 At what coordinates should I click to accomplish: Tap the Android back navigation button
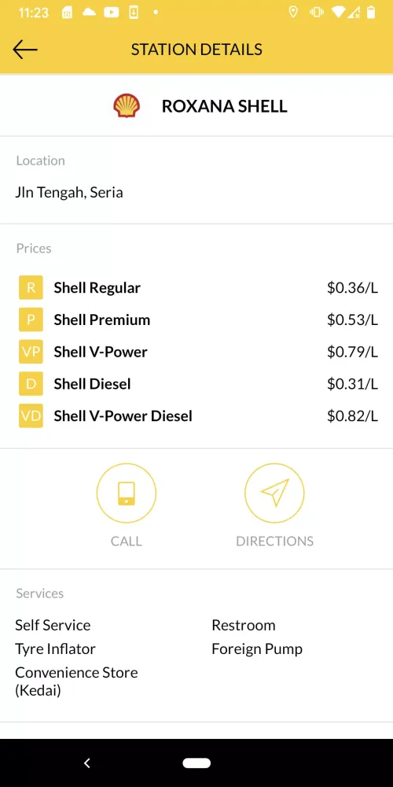click(x=86, y=763)
